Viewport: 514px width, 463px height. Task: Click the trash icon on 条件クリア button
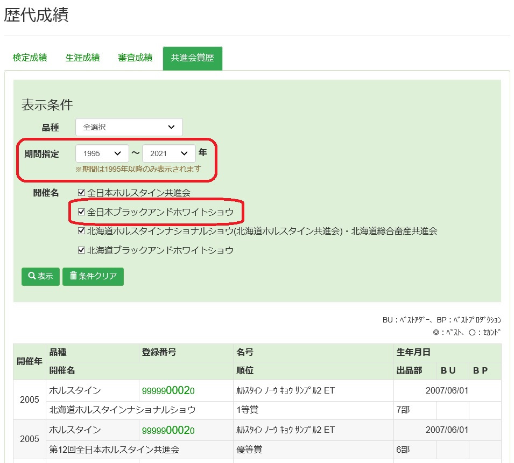(73, 276)
